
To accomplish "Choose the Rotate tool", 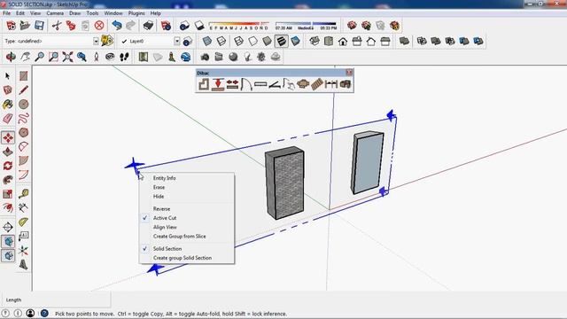I will pyautogui.click(x=8, y=166).
